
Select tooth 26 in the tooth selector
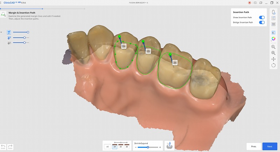(x=126, y=147)
